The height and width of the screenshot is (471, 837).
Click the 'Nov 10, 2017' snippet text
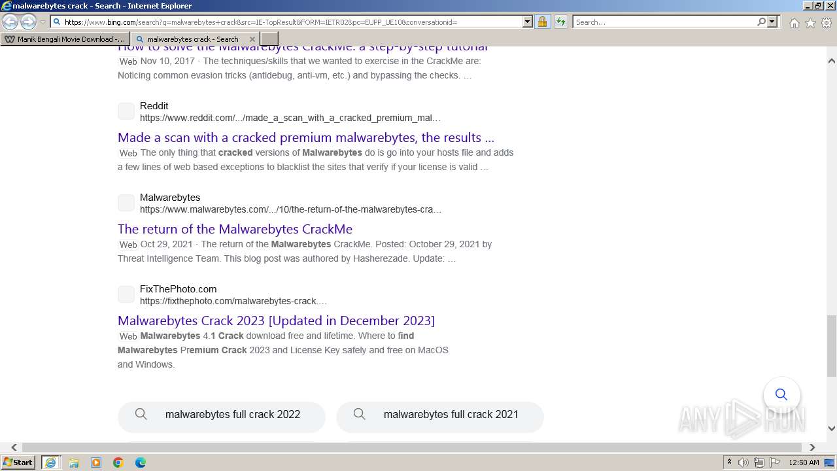(x=167, y=61)
